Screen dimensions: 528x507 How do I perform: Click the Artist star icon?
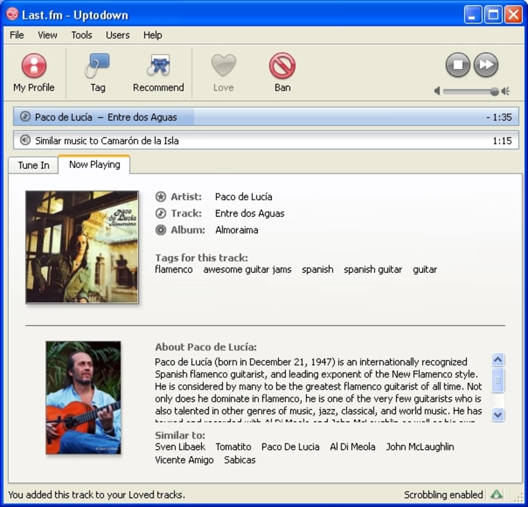(160, 196)
